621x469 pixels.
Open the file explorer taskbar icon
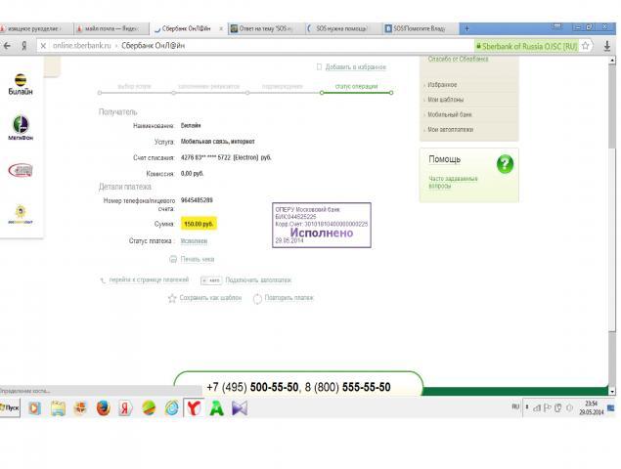tap(58, 408)
